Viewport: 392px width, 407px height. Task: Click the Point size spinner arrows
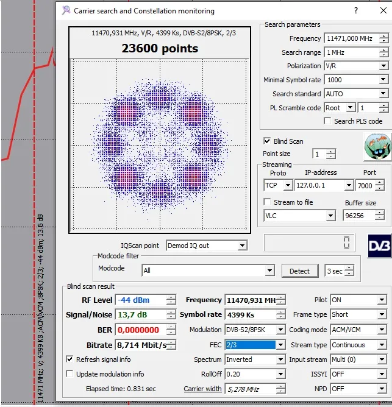[331, 154]
